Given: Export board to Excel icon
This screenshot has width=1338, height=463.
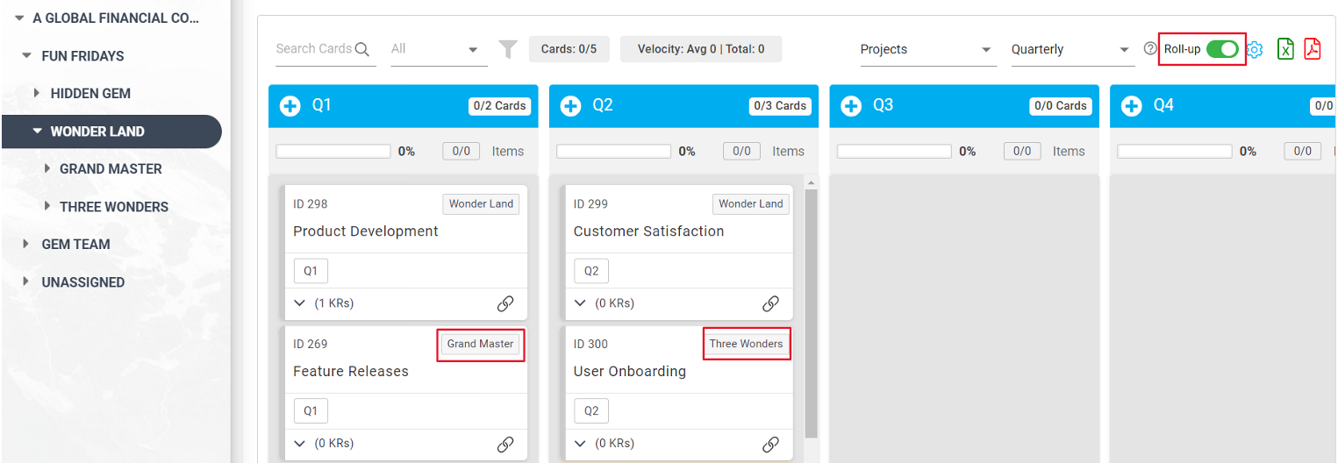Looking at the screenshot, I should [x=1285, y=49].
